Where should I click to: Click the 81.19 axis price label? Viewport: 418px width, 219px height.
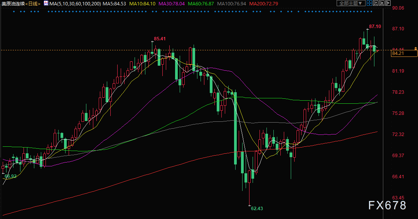[x=398, y=71]
